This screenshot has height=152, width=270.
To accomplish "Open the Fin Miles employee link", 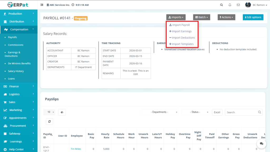I will [x=76, y=149].
